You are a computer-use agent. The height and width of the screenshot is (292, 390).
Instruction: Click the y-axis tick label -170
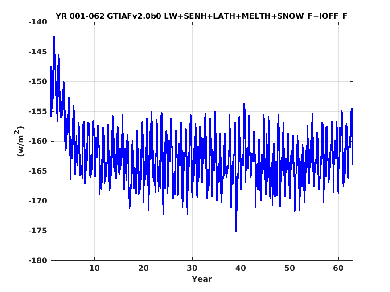(37, 201)
